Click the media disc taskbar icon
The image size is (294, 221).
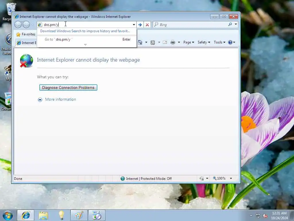point(97,215)
